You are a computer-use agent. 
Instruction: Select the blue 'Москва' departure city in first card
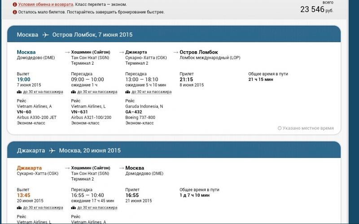tap(26, 52)
